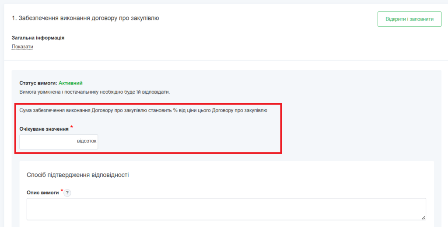Click the green 'Активний' status text

pyautogui.click(x=70, y=83)
